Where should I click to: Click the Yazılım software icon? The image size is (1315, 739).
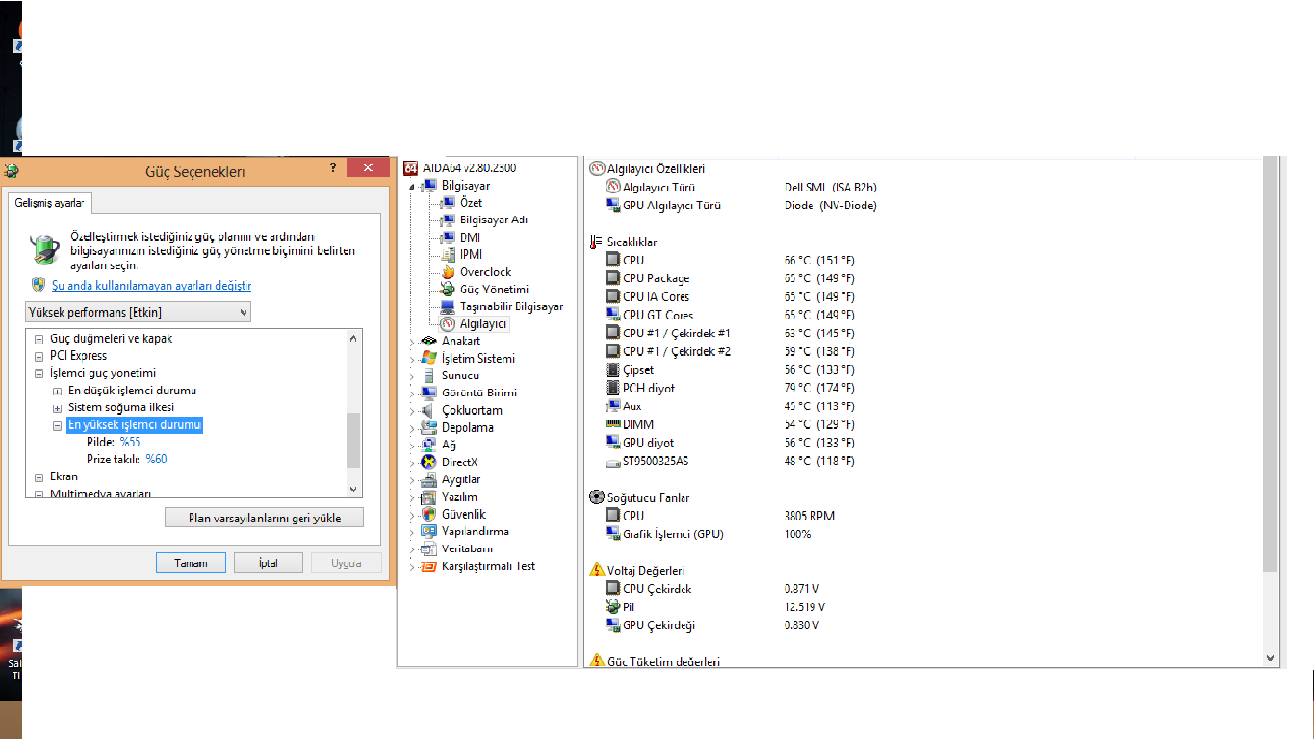(429, 497)
